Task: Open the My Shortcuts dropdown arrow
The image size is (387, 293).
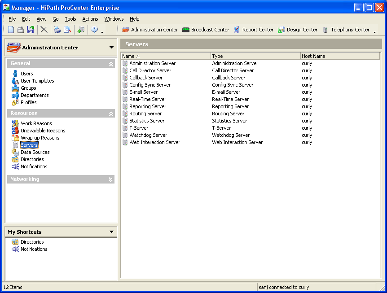Action: (x=111, y=232)
